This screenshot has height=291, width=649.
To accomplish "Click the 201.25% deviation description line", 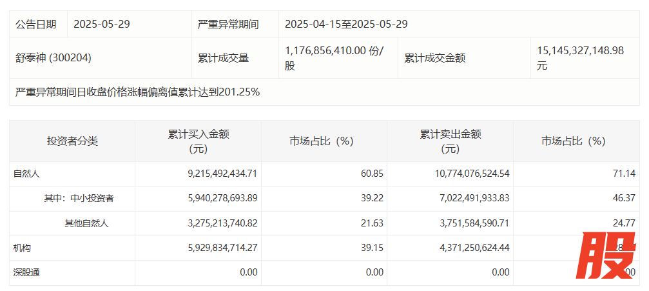I will coord(137,92).
